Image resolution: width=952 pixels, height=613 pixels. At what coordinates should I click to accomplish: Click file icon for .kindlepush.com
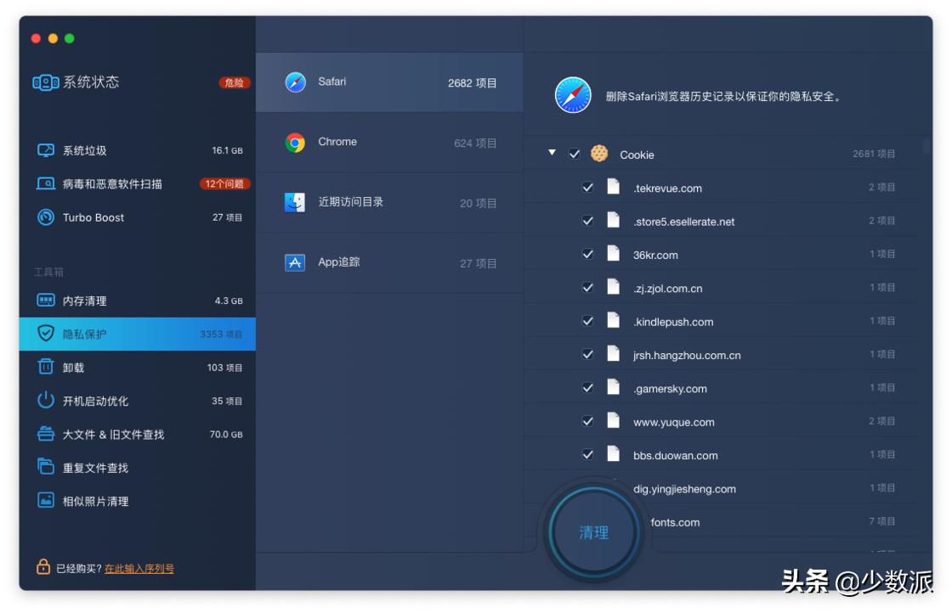tap(614, 320)
